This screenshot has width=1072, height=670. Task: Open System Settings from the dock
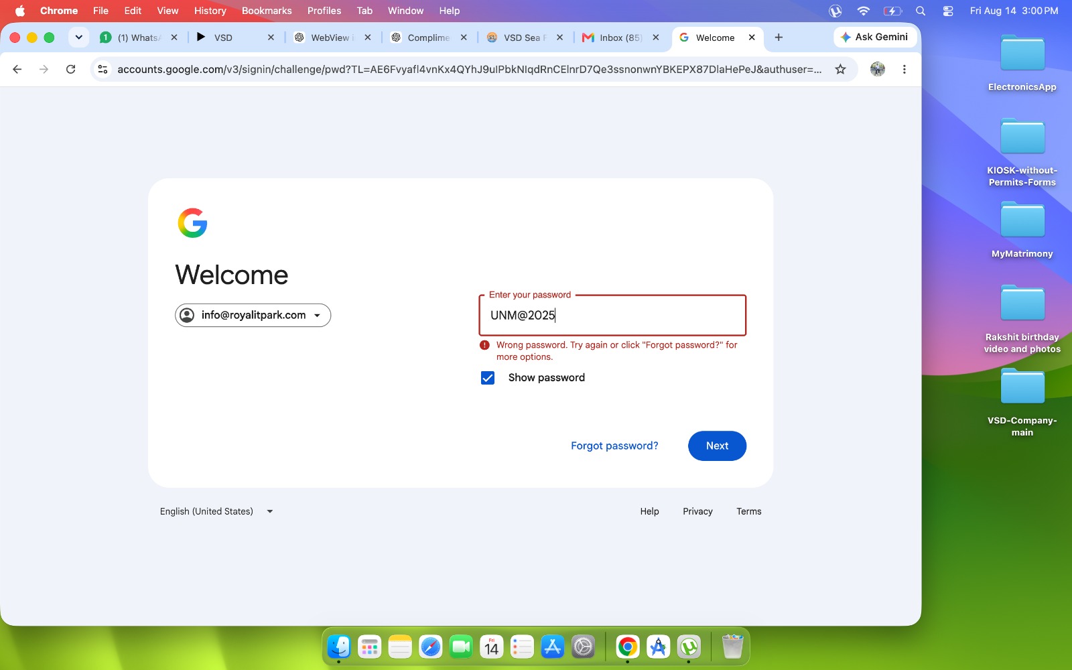coord(583,647)
